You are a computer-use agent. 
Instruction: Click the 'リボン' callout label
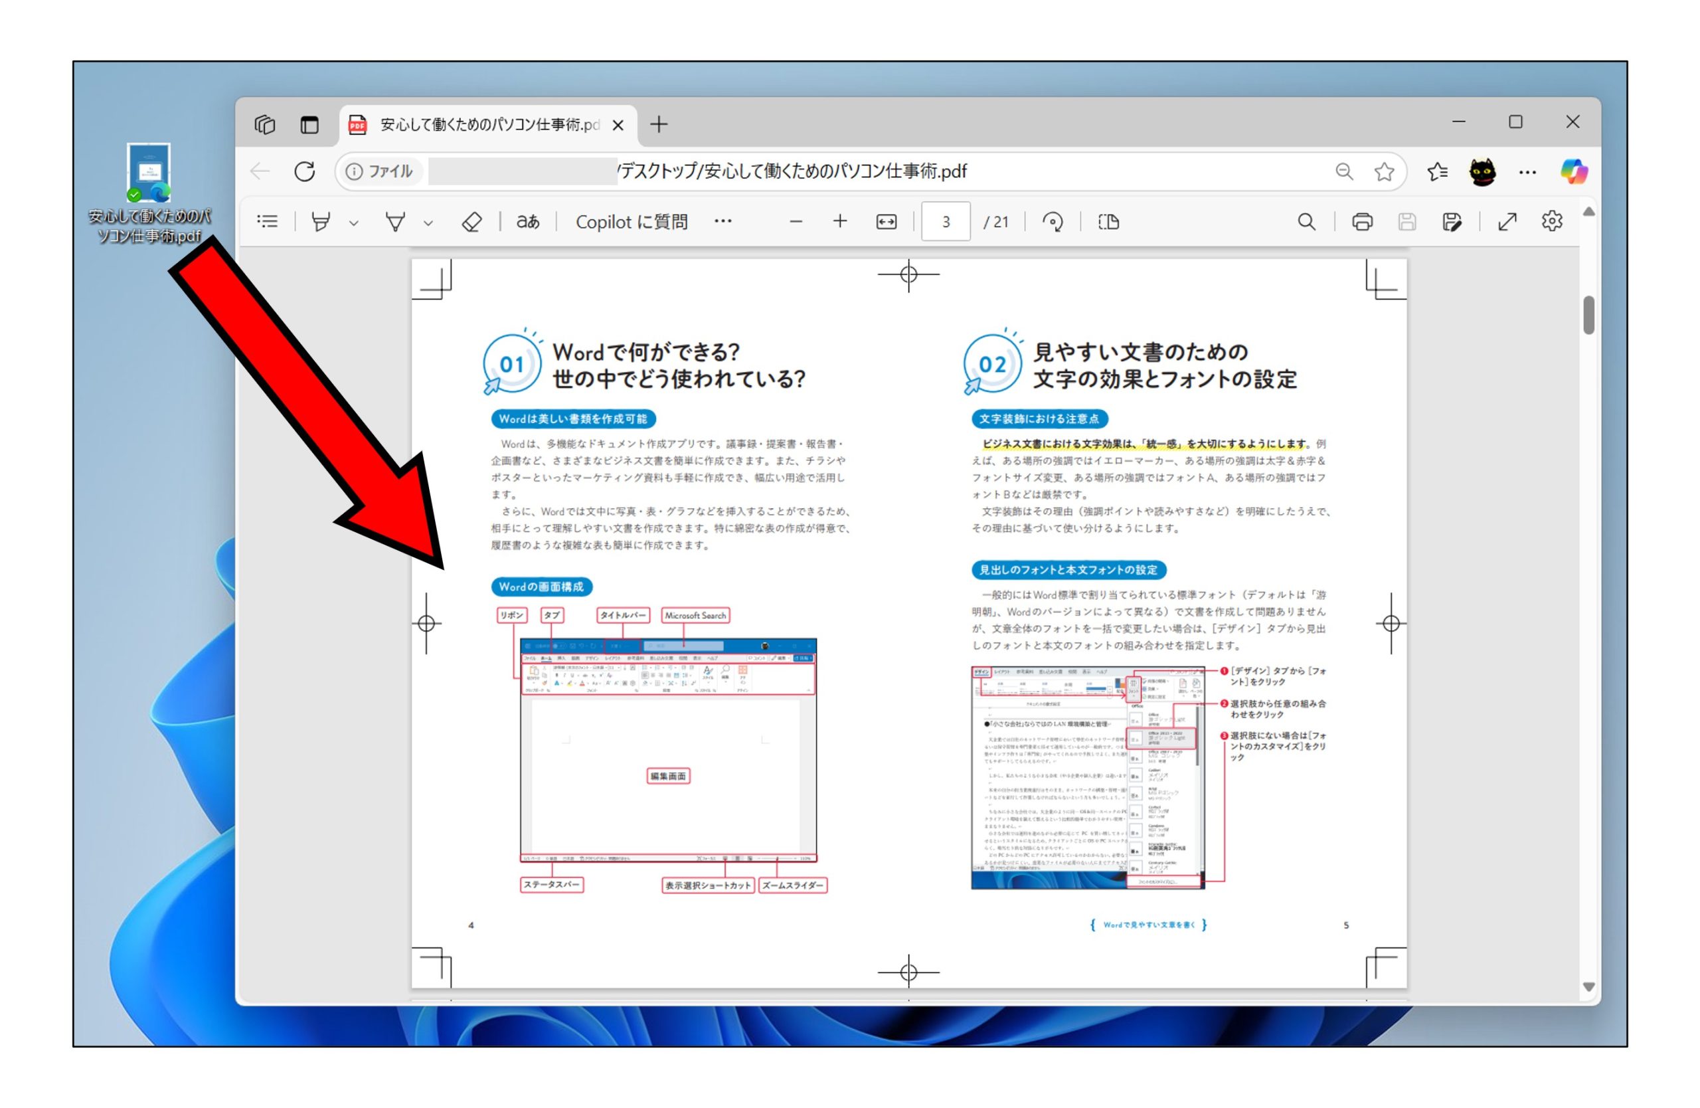click(511, 615)
